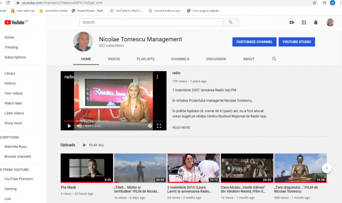This screenshot has width=342, height=203.
Task: Switch to the VIDEOS tab
Action: point(114,59)
